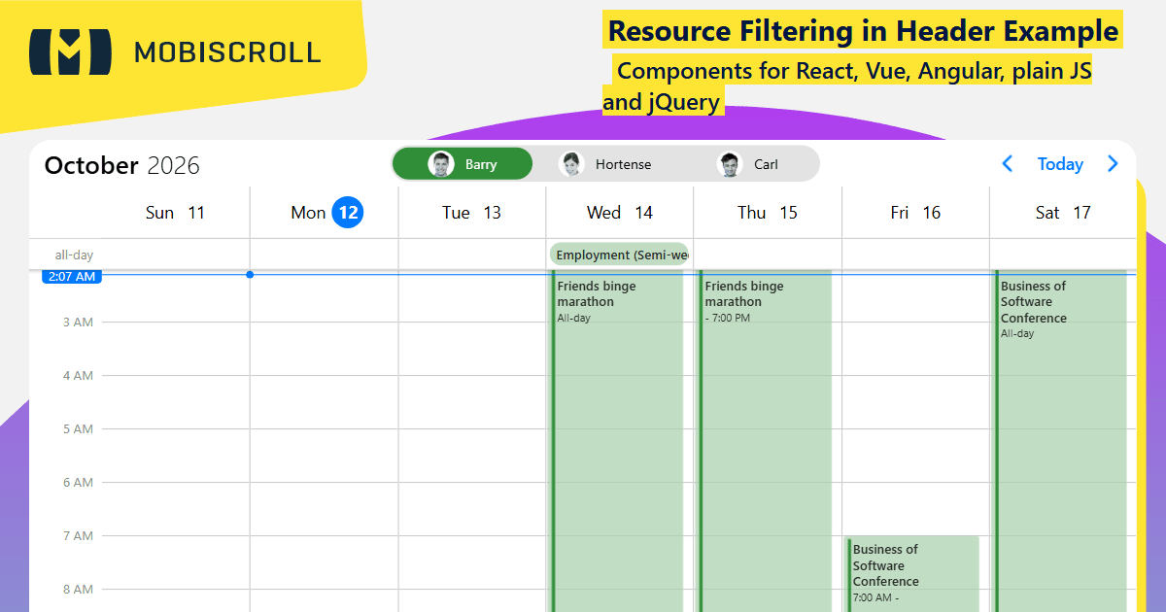
Task: Select the Mon 12 day header
Action: (325, 213)
